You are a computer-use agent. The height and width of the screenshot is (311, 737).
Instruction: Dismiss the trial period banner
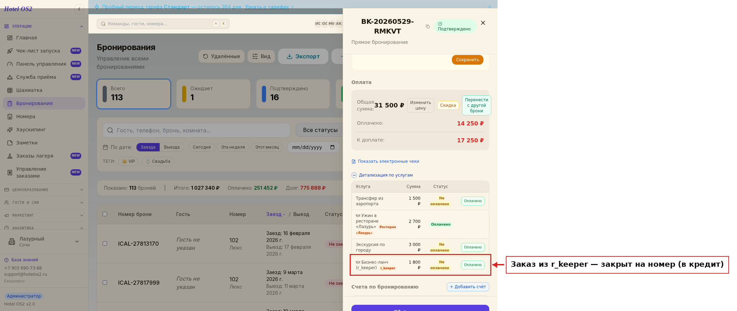[x=489, y=7]
